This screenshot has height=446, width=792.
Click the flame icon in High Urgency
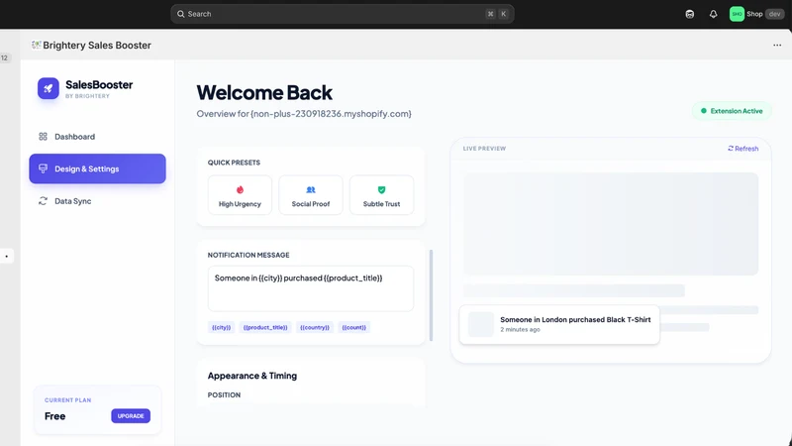coord(240,189)
